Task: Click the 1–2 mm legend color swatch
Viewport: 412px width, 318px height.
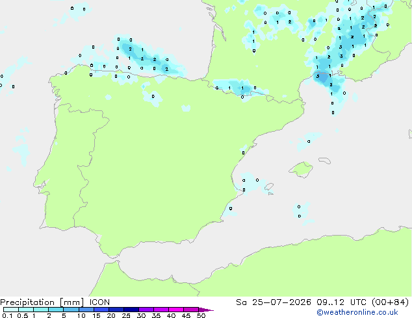Action: click(41, 310)
